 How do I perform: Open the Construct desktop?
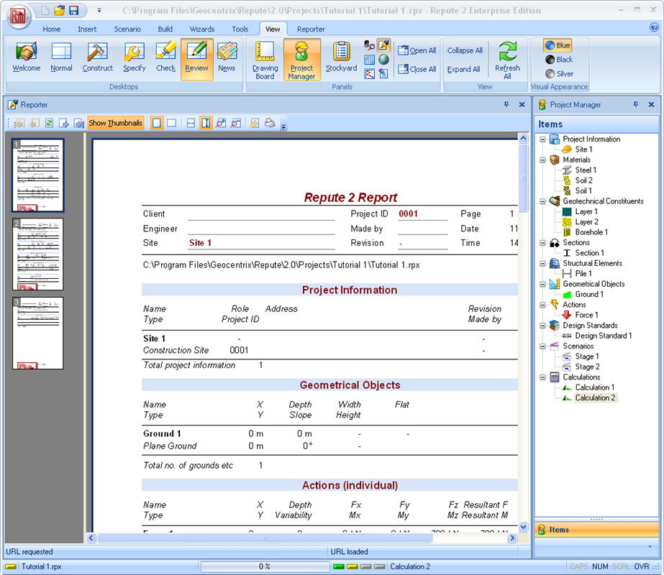click(97, 58)
